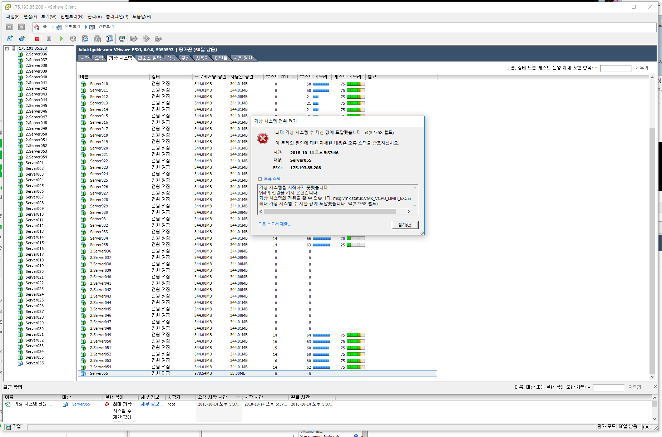Click Clear (지우기) in Recent Tasks panel
The height and width of the screenshot is (437, 662).
point(634,387)
